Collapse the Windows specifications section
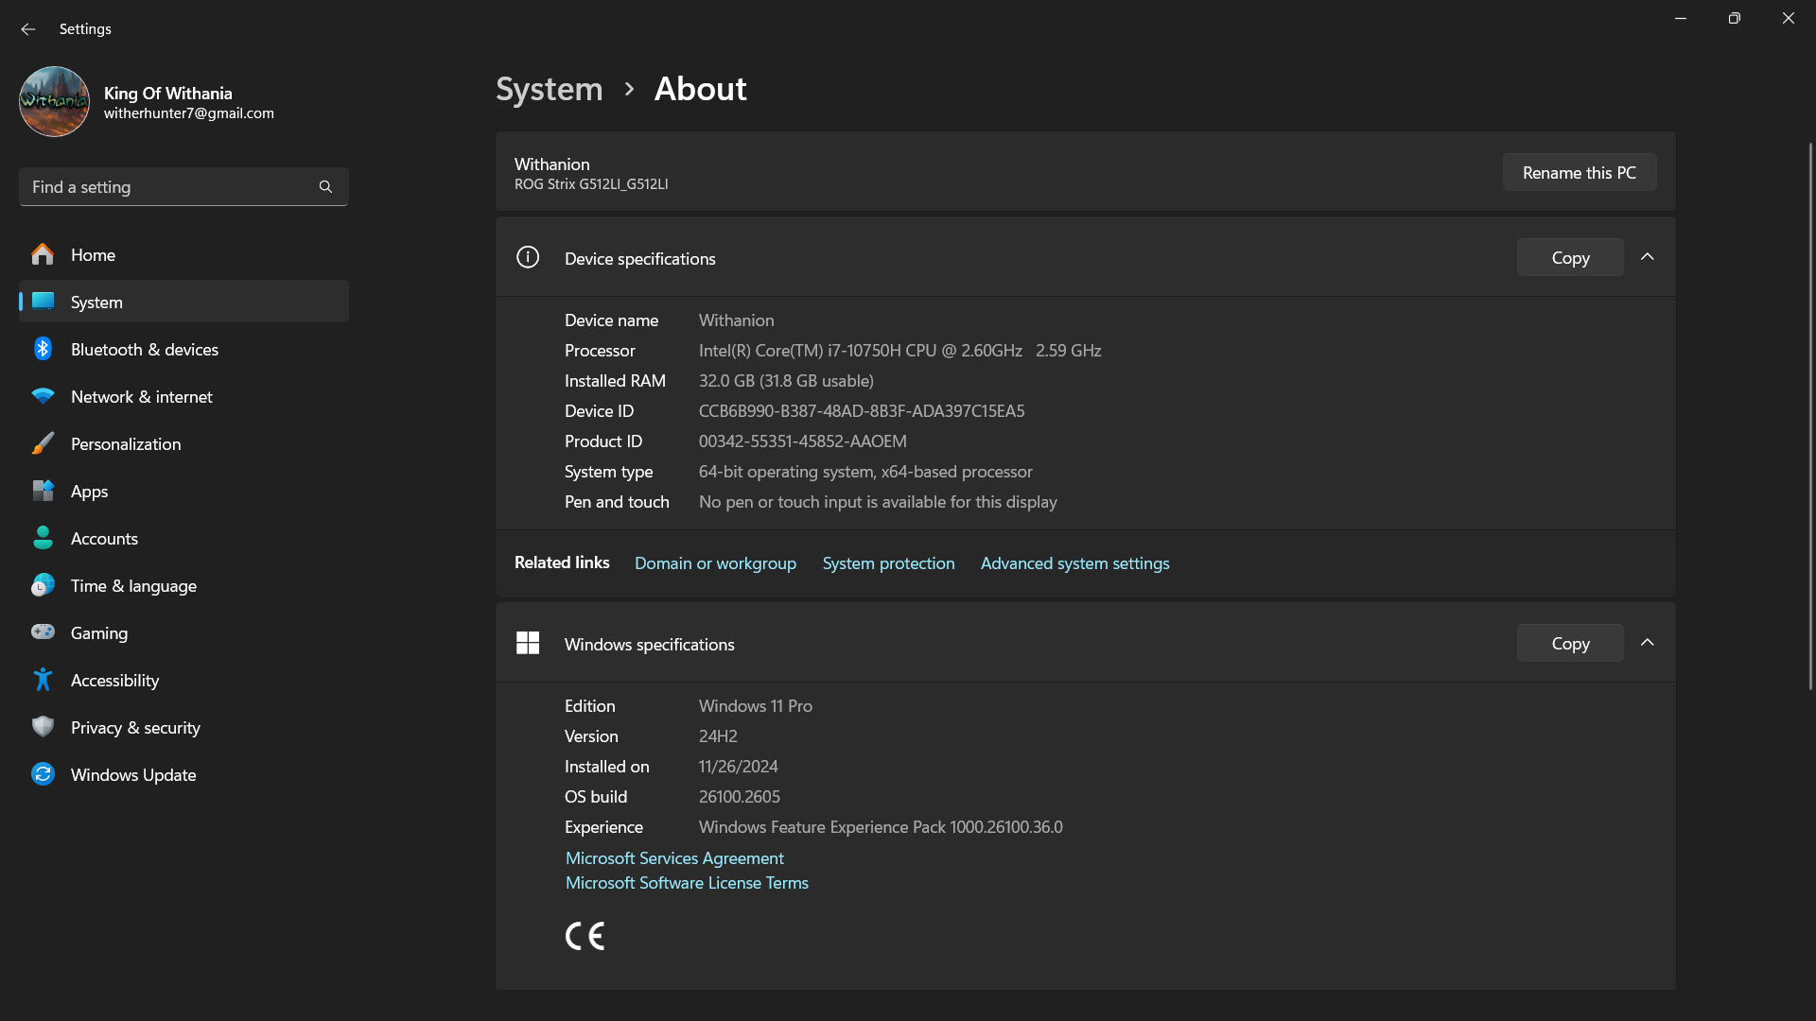 [1647, 642]
